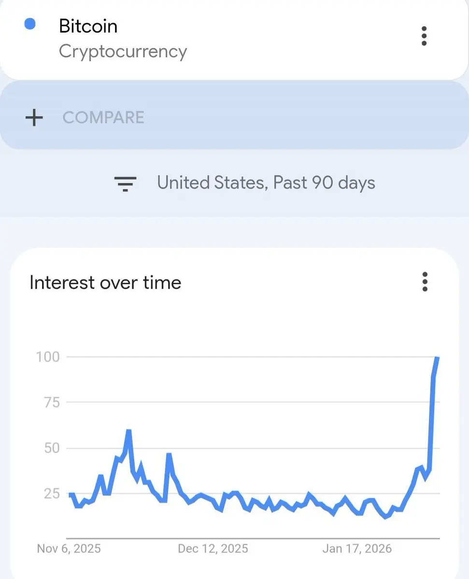
Task: Click the Nov 6, 2025 date label
Action: tap(69, 549)
